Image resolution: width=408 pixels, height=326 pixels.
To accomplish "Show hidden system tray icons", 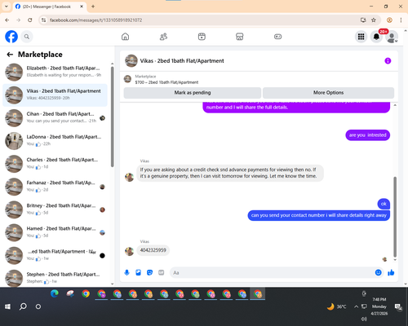I will (x=356, y=306).
